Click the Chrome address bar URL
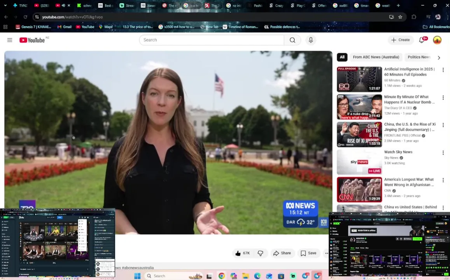This screenshot has width=450, height=280. pyautogui.click(x=72, y=17)
